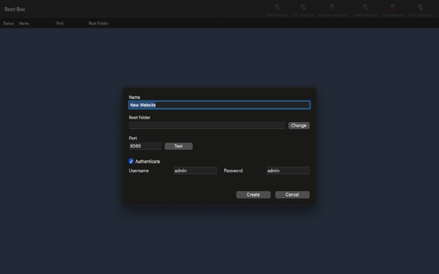Click the Password input field

tap(288, 170)
